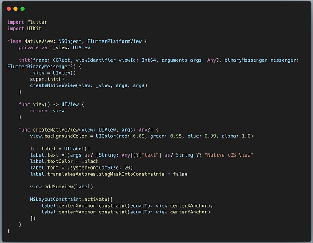Click 'view.backgroundColor' property

[x=59, y=136]
